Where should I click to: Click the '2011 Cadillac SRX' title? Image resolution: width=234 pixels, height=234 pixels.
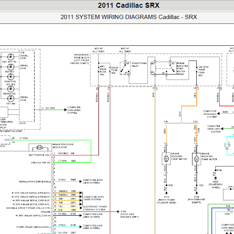[x=128, y=5]
